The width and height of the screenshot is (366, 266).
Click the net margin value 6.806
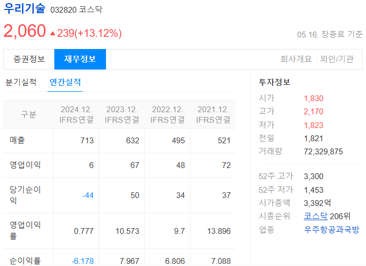[175, 261]
